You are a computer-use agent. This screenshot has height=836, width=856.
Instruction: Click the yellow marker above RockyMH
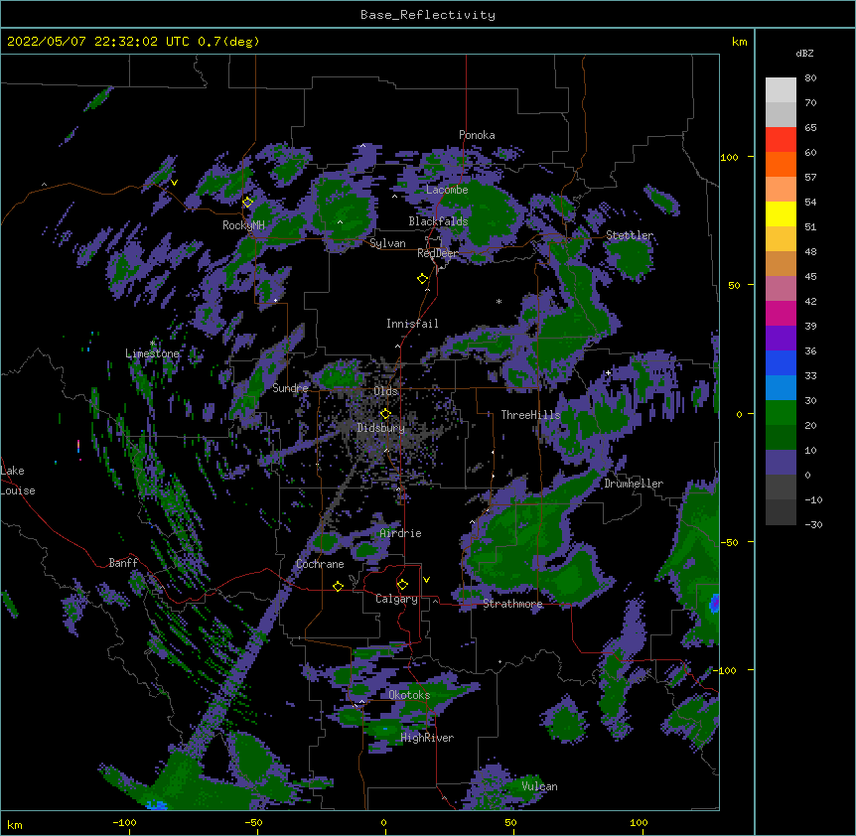point(247,202)
